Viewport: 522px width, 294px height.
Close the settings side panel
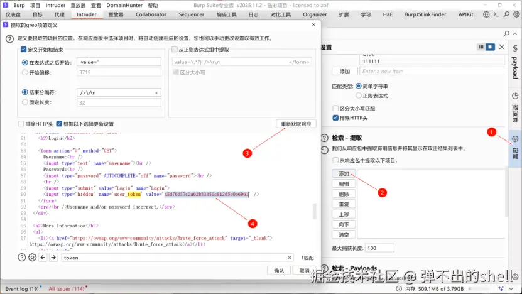(x=502, y=47)
